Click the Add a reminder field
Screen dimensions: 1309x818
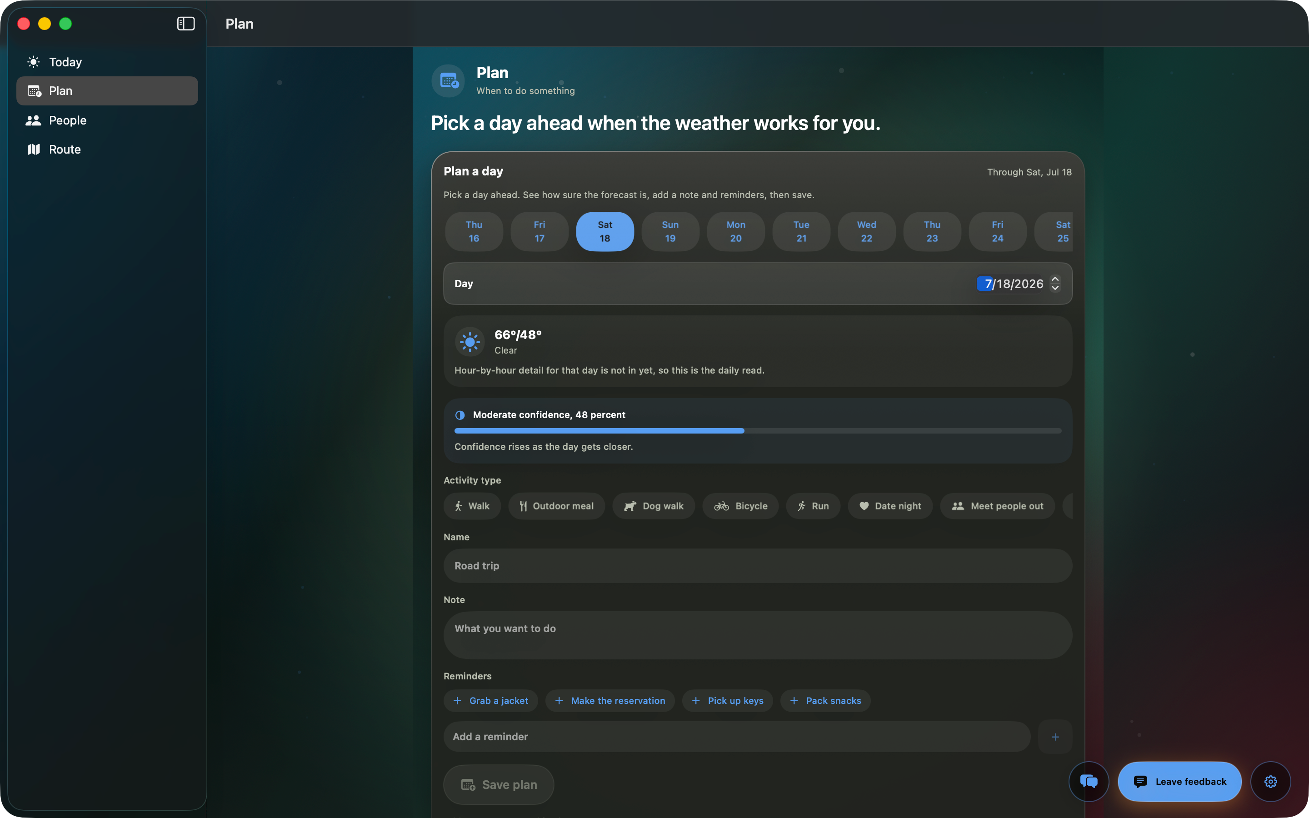(737, 737)
